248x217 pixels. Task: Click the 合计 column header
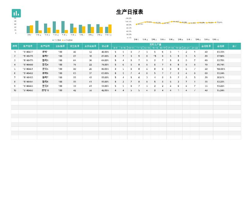click(235, 46)
